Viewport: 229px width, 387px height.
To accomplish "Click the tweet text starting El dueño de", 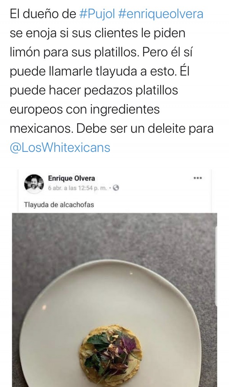I will (x=111, y=81).
